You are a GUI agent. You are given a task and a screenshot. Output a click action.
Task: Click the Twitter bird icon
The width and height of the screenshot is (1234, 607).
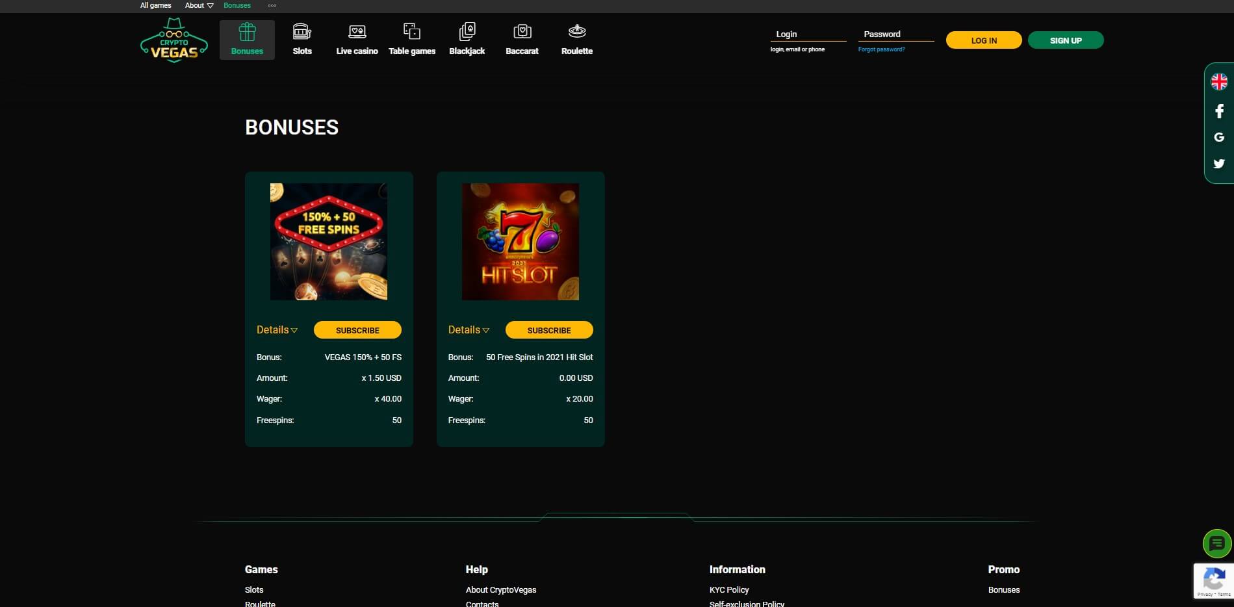1219,164
